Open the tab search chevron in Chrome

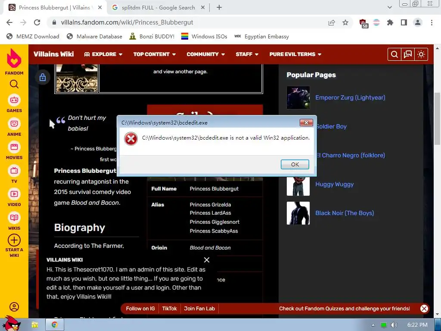[389, 7]
